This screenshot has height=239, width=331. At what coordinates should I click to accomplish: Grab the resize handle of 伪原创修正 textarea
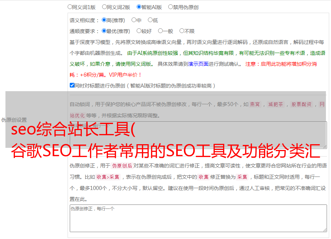(x=325, y=230)
